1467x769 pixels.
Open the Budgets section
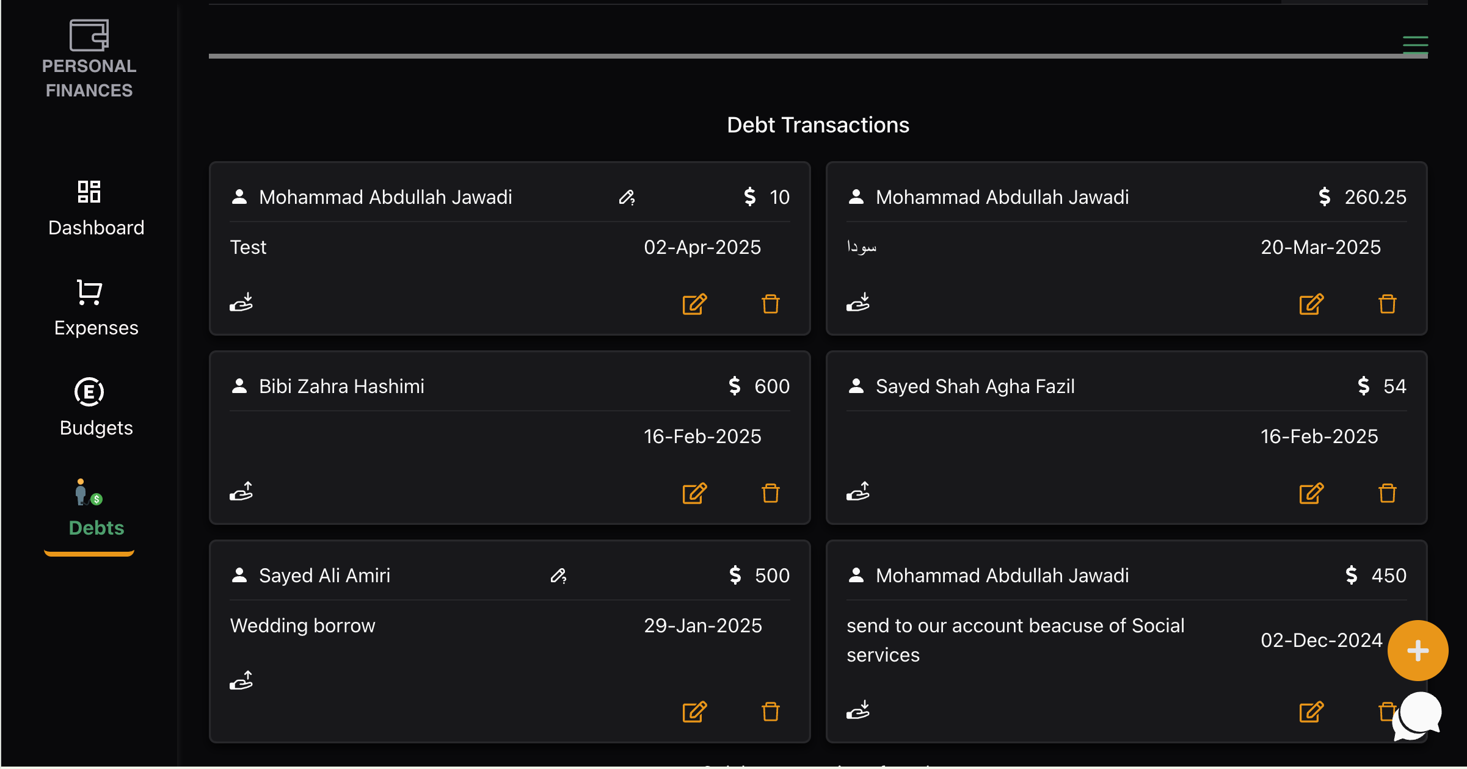(95, 408)
